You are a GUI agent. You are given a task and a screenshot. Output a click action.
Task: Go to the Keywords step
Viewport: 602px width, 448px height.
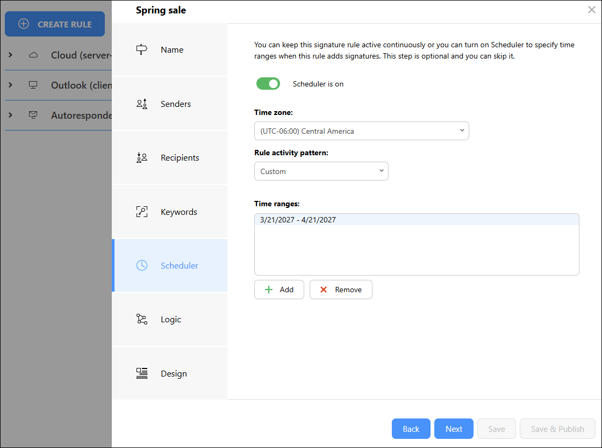coord(169,212)
